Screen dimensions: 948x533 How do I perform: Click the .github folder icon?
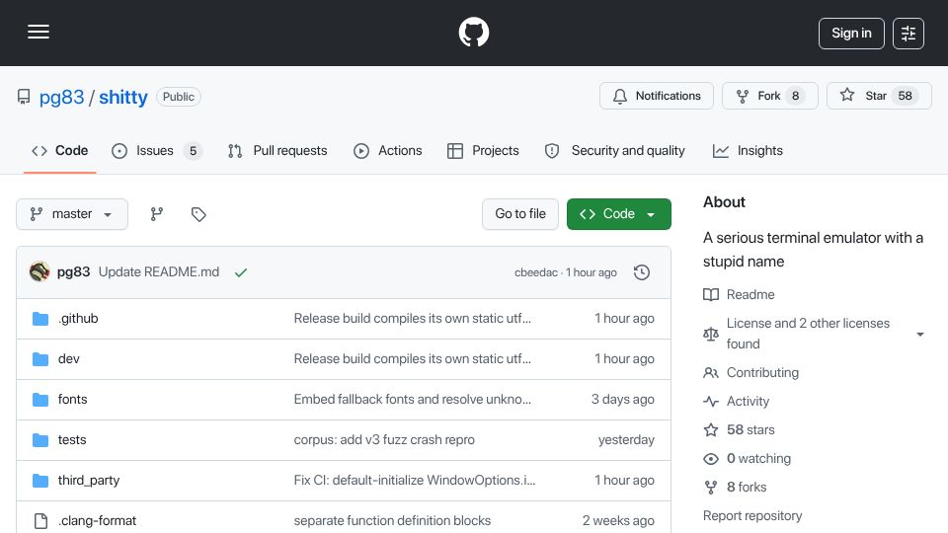(x=40, y=319)
